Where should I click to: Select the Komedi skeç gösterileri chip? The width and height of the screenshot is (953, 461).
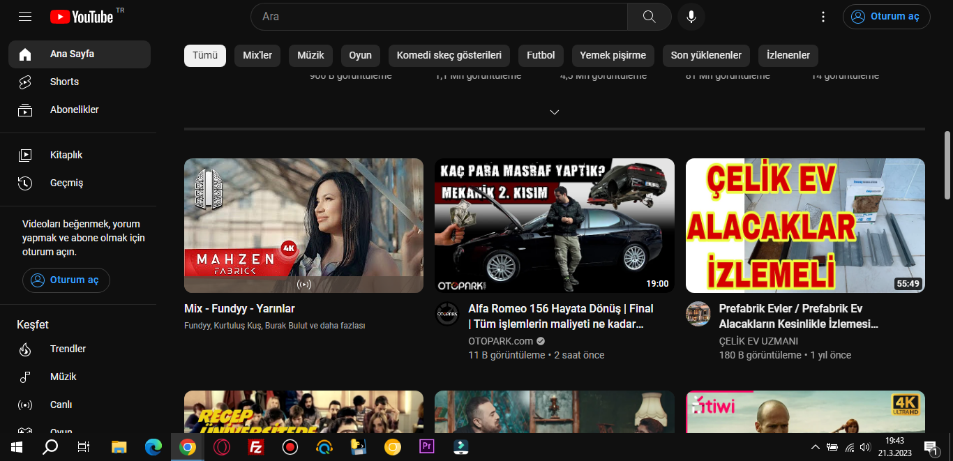coord(449,55)
